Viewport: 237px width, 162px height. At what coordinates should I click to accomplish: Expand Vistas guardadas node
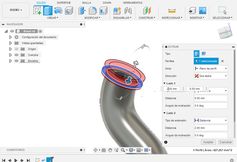coord(10,43)
